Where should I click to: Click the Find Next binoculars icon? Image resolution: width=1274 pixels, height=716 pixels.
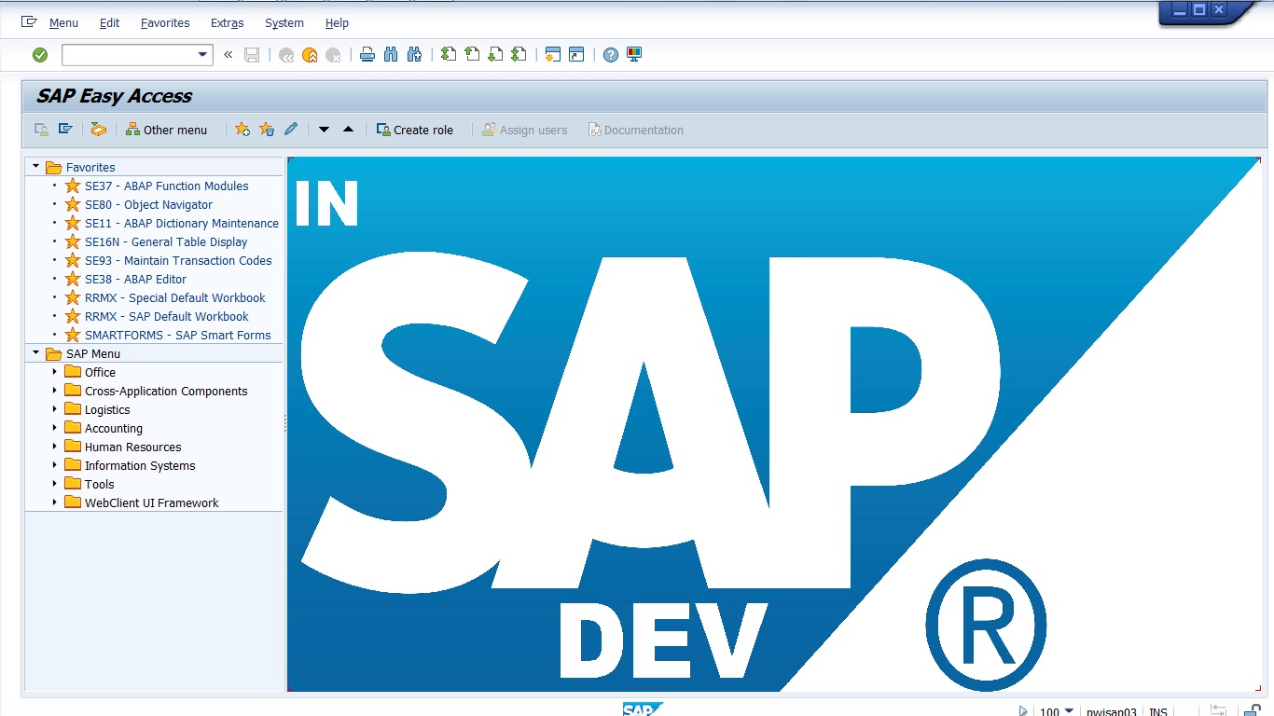414,55
